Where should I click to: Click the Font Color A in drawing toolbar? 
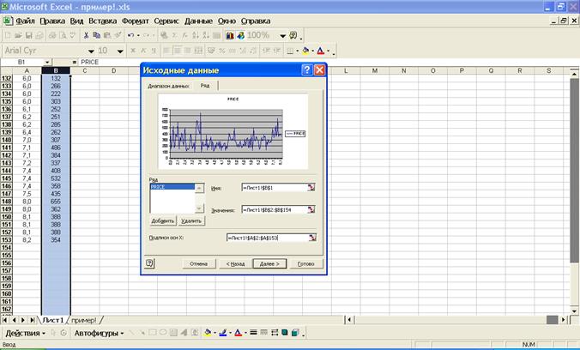[239, 333]
